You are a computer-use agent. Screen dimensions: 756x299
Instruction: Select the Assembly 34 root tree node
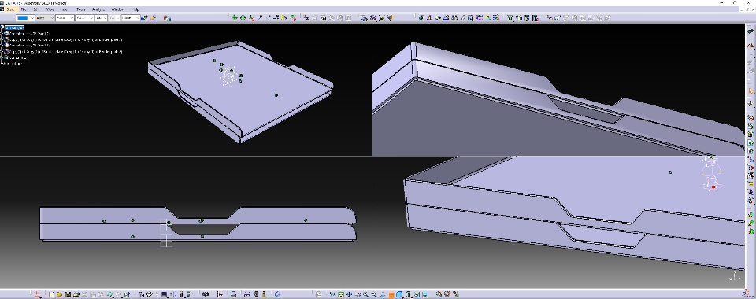tap(14, 28)
